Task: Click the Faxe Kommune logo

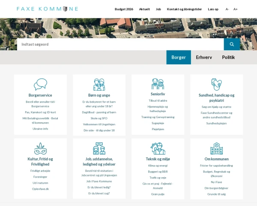Action: click(x=47, y=9)
